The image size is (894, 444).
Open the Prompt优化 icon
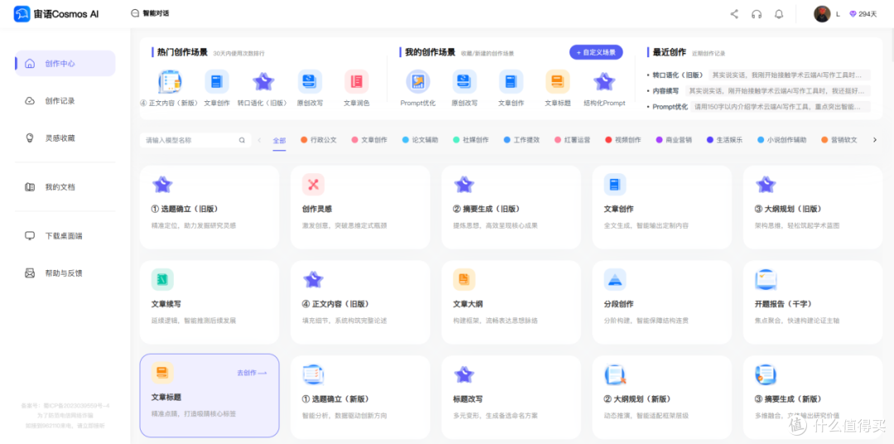pos(418,82)
